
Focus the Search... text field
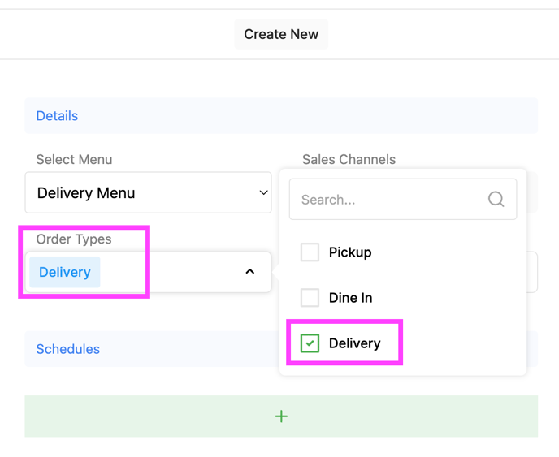click(x=390, y=200)
